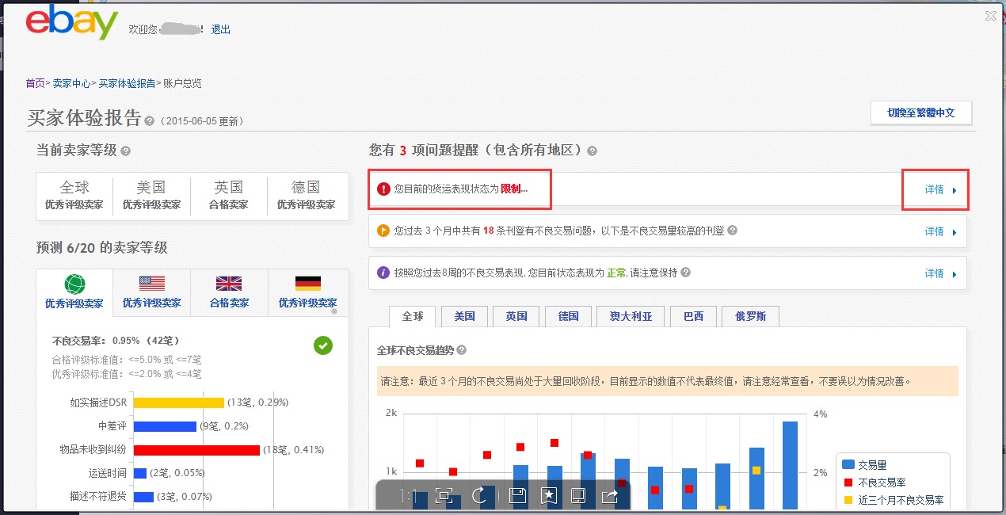1006x515 pixels.
Task: Click the rotate icon in viewer toolbar
Action: [479, 496]
